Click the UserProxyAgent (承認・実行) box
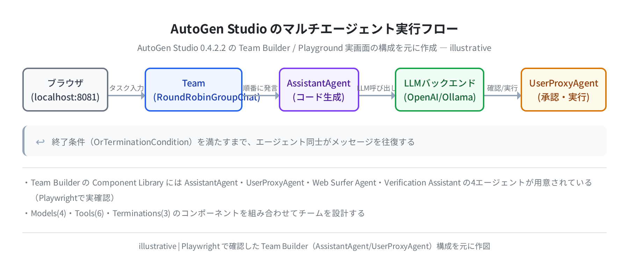This screenshot has width=629, height=265. coord(564,90)
